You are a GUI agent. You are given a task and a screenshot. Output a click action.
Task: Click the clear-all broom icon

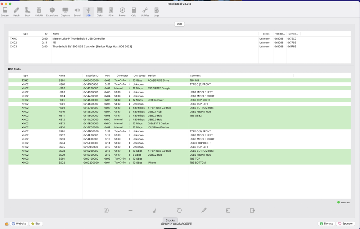click(154, 210)
